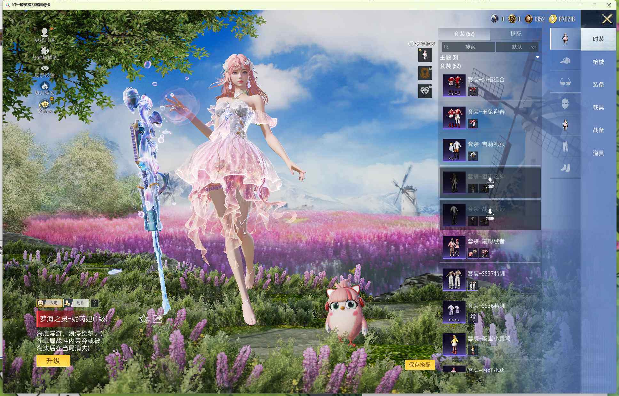619x396 pixels.
Task: Select the shoes category icon
Action: pyautogui.click(x=565, y=168)
